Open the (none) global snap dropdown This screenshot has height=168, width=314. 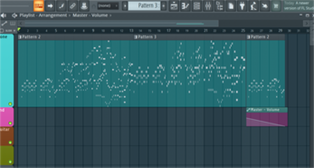[x=108, y=6]
